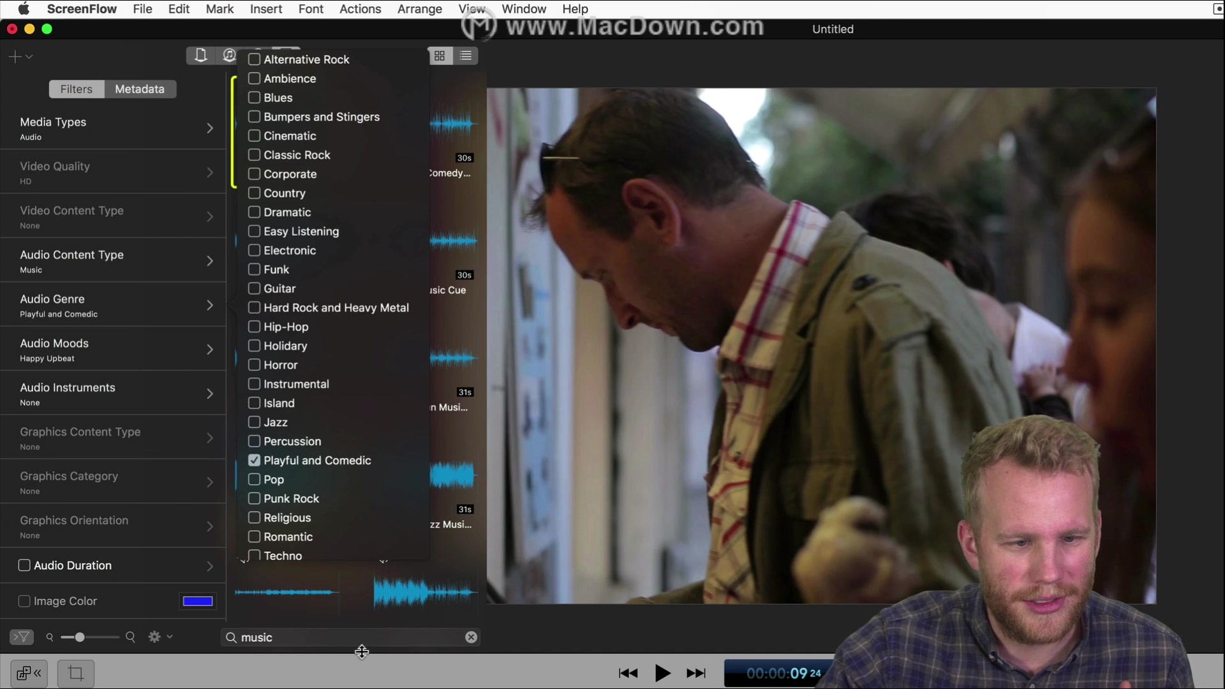Screen dimensions: 1225x689
Task: Check the Jazz genre checkbox
Action: [254, 422]
